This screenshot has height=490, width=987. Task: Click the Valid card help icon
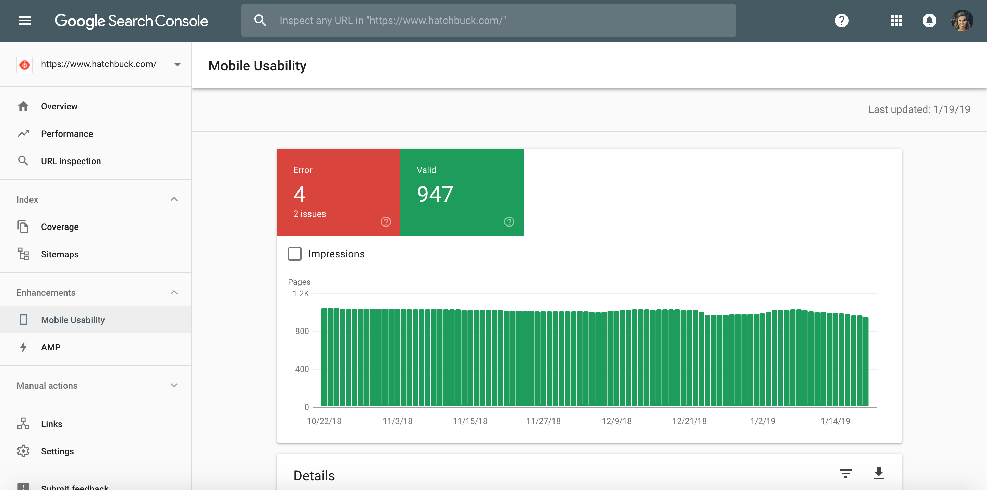coord(509,222)
